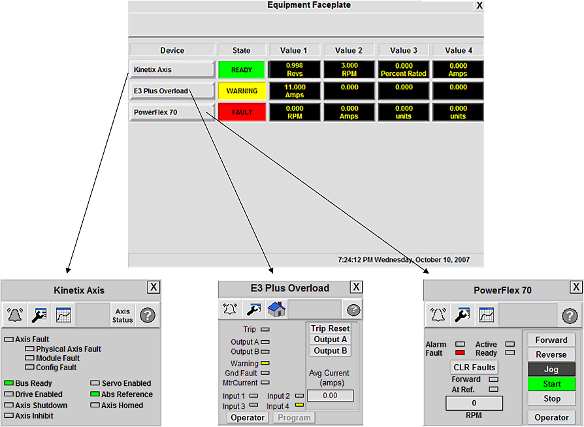
Task: Click the 0.000 Percent Rated value cell
Action: point(404,70)
